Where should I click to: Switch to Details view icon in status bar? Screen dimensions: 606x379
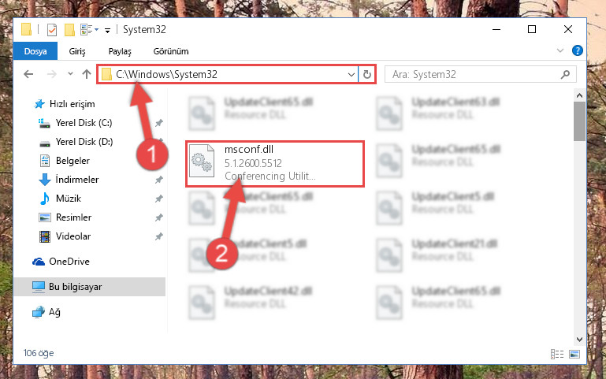point(557,354)
